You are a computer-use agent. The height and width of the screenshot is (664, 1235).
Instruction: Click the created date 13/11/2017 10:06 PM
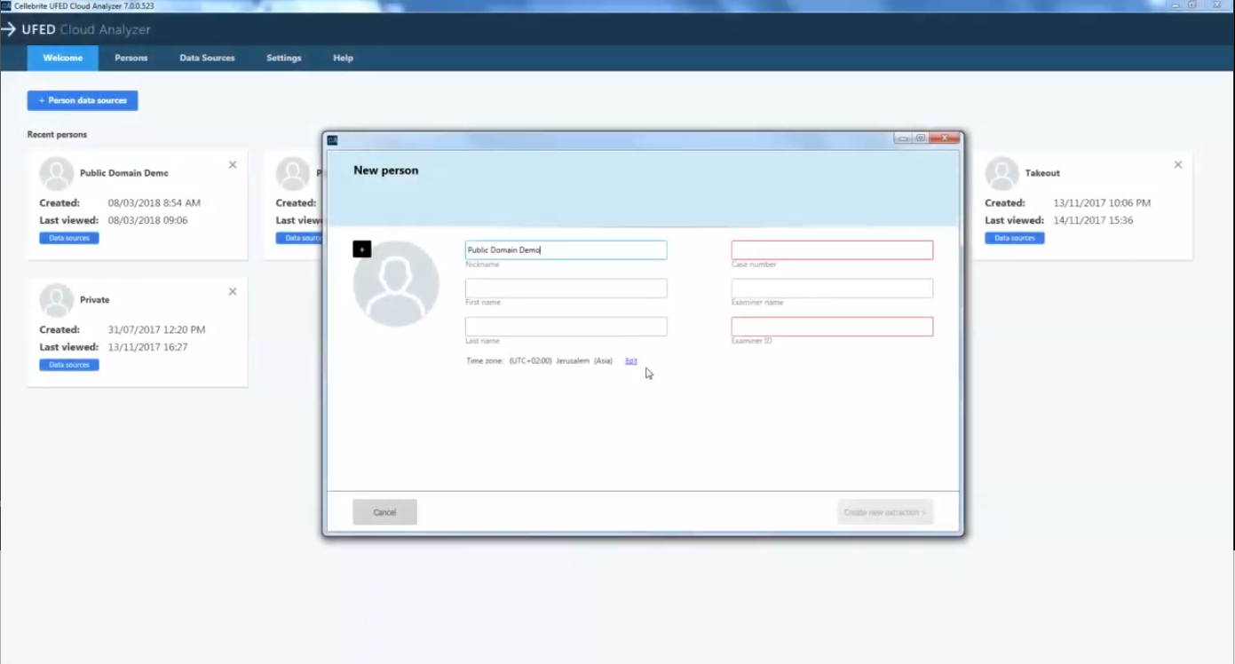1102,203
